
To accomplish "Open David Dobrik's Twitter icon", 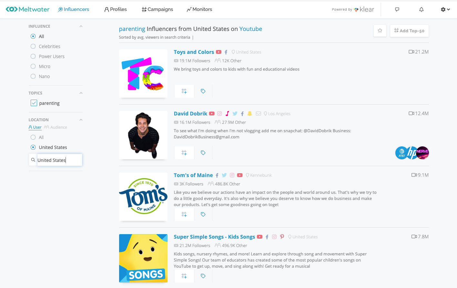I will (x=235, y=114).
